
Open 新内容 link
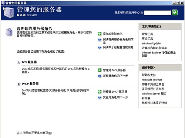tap(146, 98)
